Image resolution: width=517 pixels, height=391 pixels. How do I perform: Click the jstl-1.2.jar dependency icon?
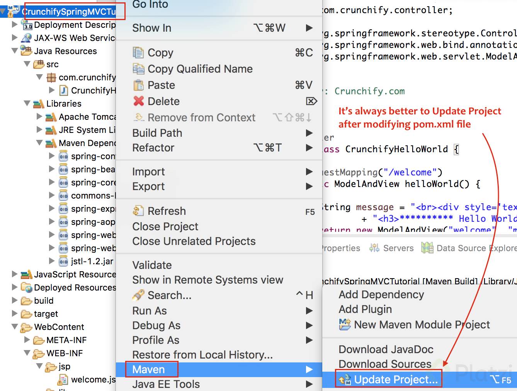click(x=63, y=261)
